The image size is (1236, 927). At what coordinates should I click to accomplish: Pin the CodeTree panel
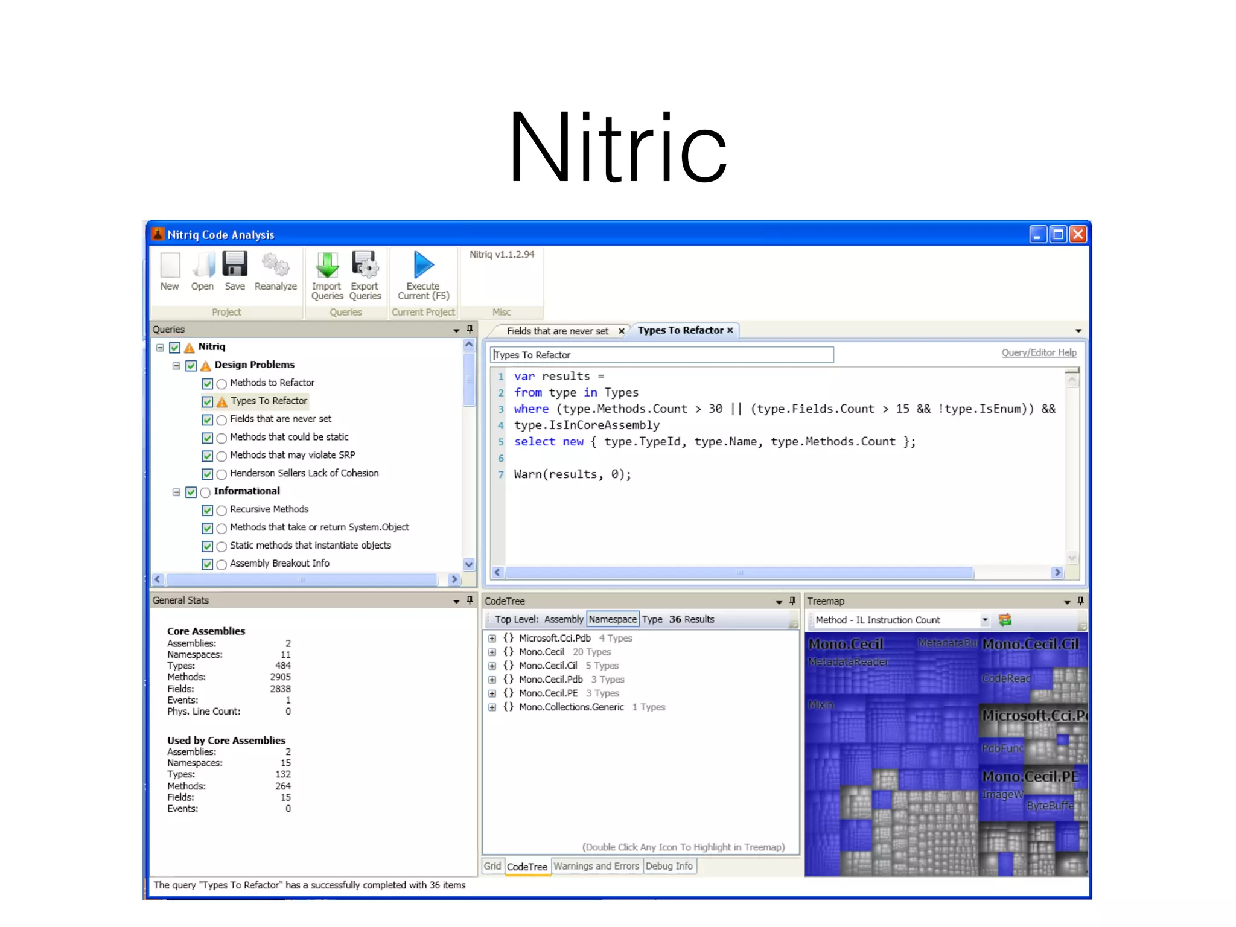tap(792, 601)
